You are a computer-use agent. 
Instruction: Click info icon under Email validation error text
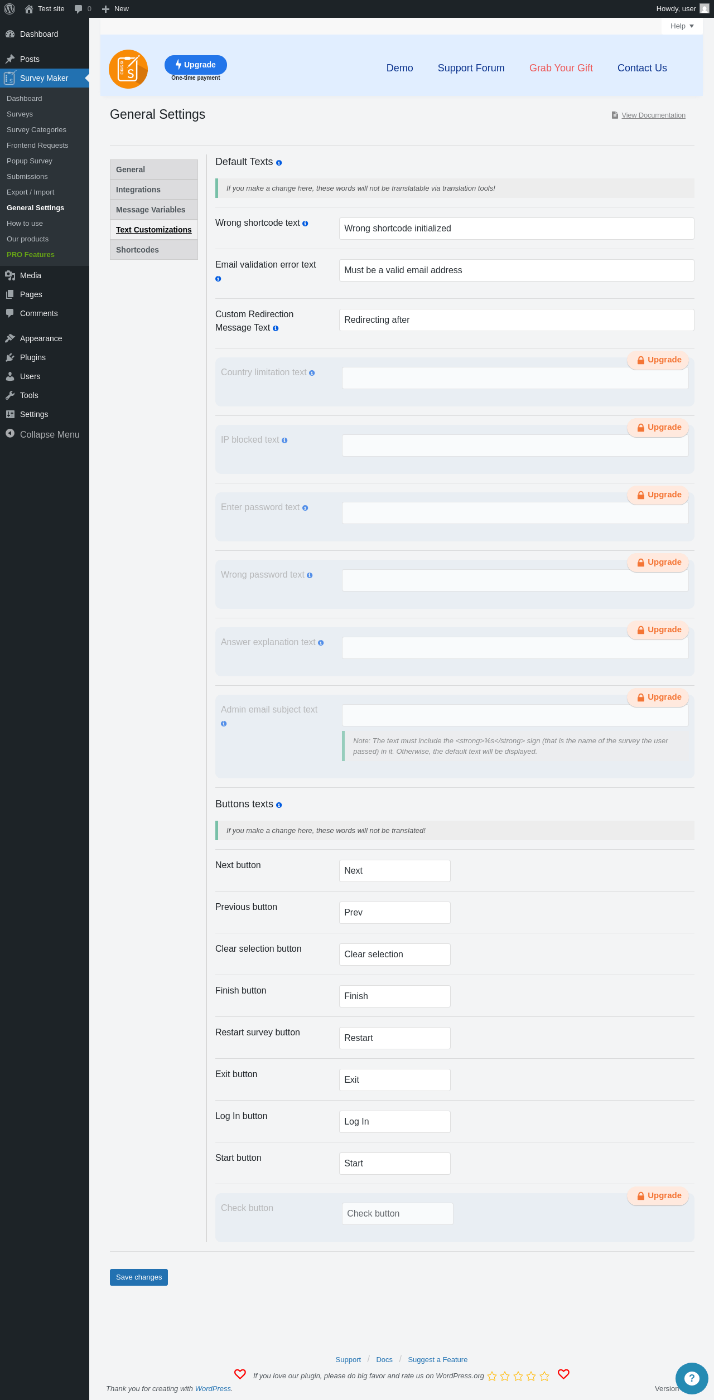218,279
